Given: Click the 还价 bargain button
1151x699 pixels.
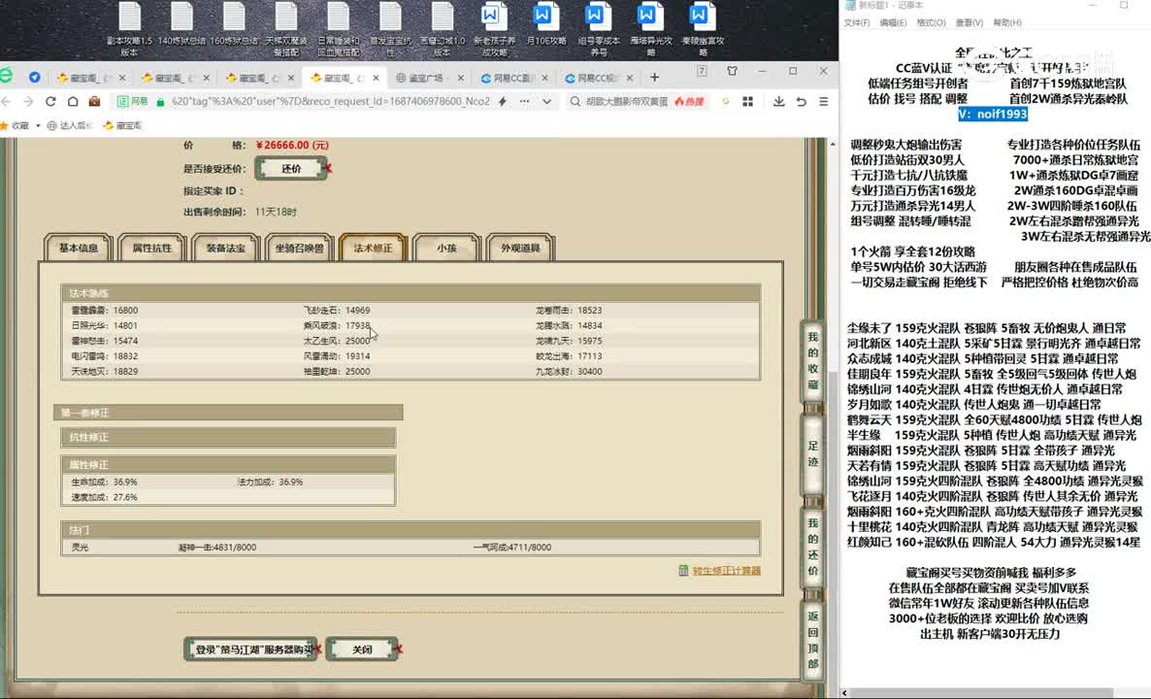Looking at the screenshot, I should point(291,168).
